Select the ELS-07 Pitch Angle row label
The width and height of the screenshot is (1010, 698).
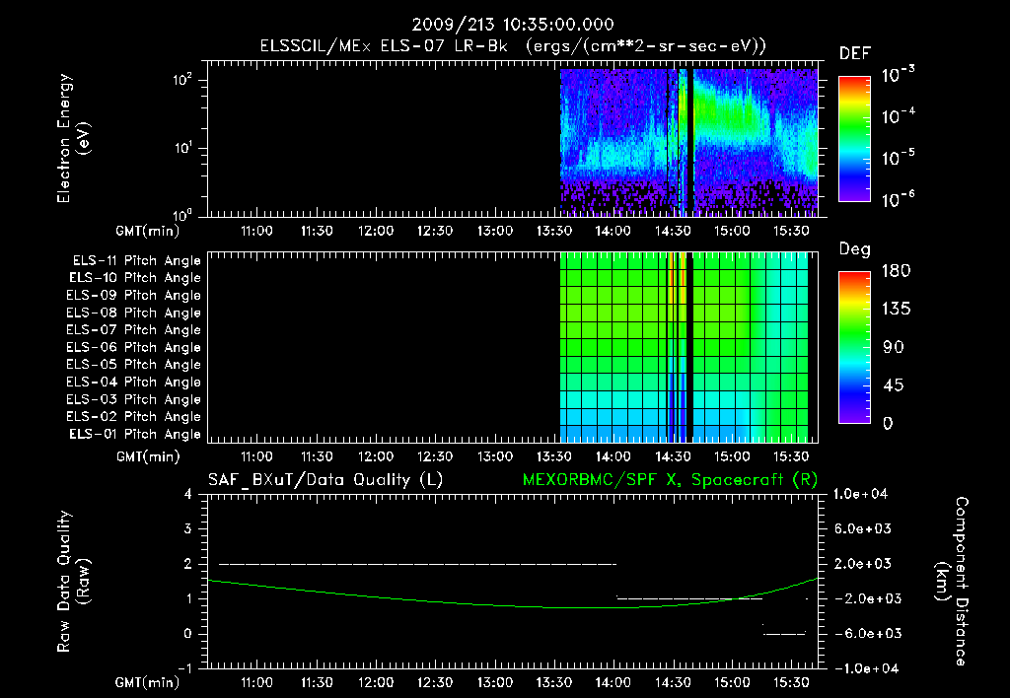[133, 329]
